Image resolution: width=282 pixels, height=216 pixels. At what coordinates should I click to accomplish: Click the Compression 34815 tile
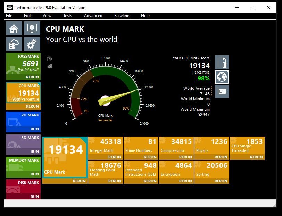[x=176, y=146]
